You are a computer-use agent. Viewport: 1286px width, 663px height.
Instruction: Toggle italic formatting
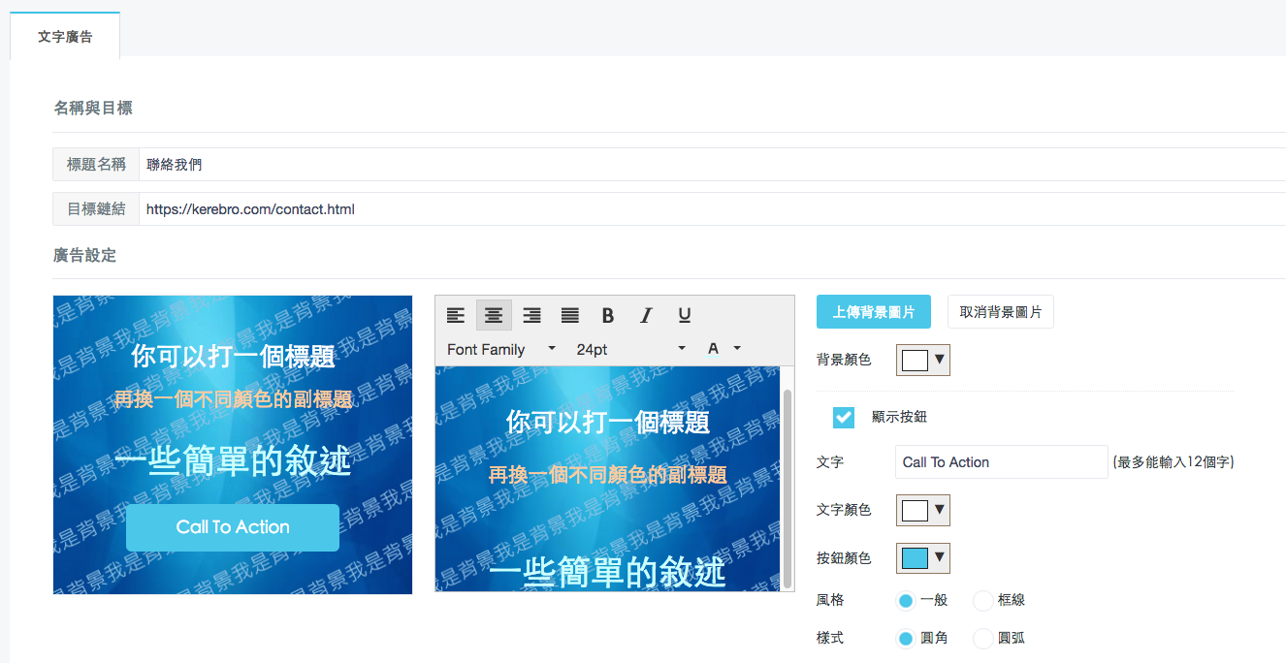point(646,315)
